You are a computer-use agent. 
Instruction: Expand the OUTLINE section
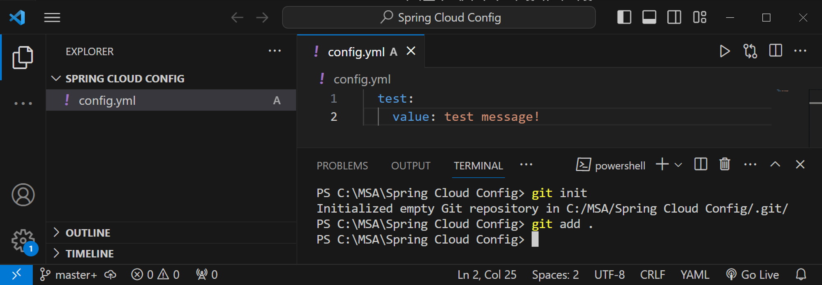[88, 233]
